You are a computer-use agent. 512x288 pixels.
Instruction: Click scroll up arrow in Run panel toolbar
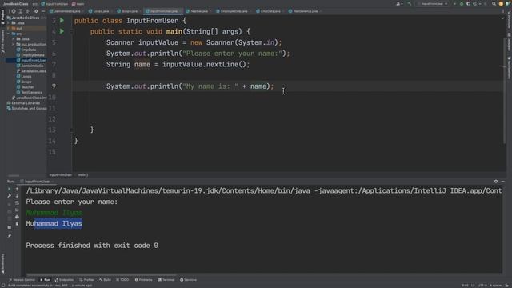[17, 189]
